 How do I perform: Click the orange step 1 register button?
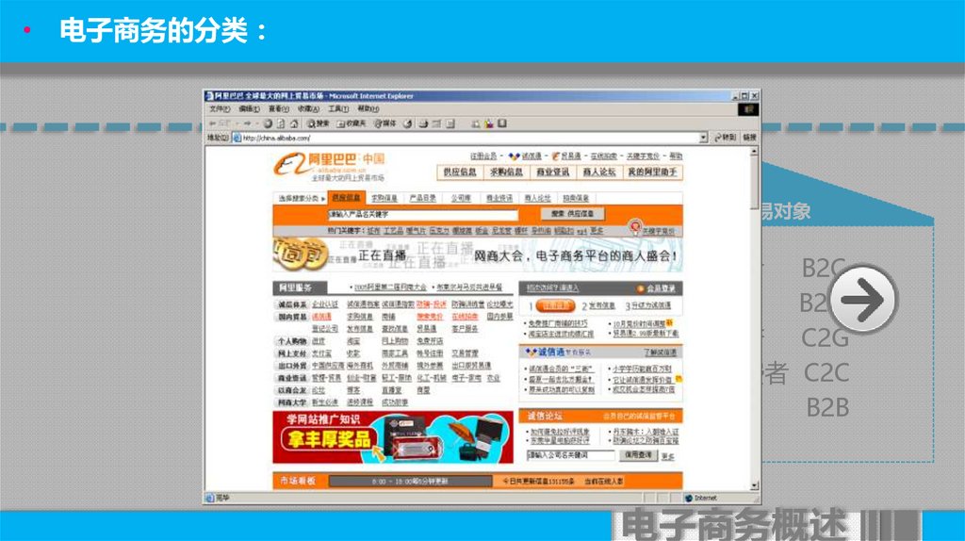point(555,305)
